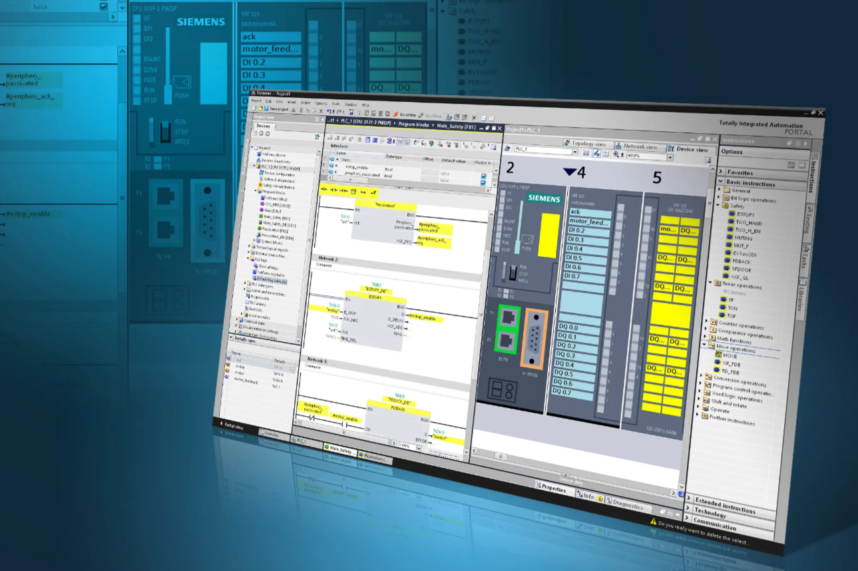
Task: Click the output coil instruction icon
Action: click(x=343, y=190)
